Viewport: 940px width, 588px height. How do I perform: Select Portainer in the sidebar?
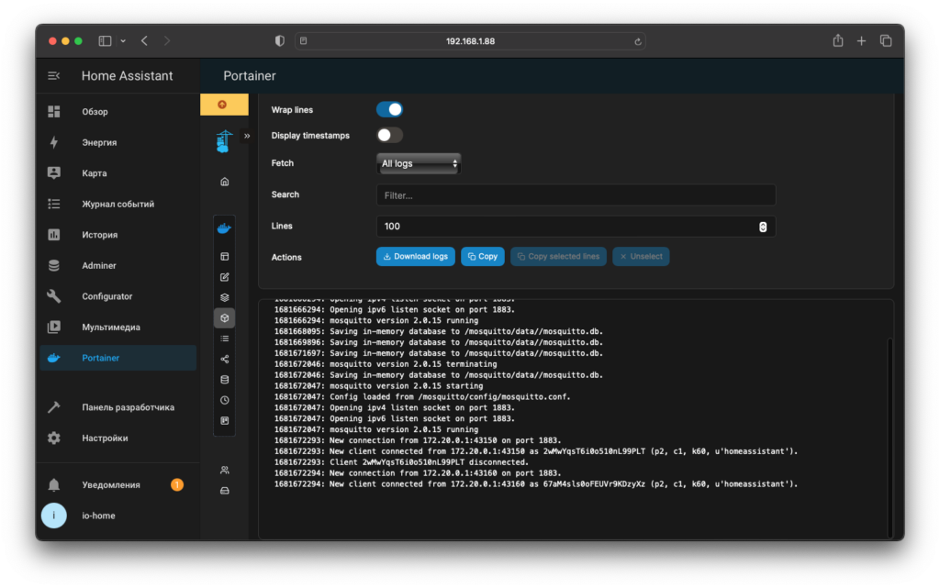(118, 358)
